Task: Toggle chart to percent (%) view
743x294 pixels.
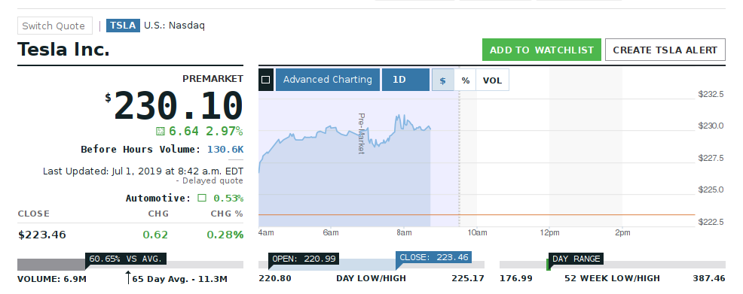Action: [466, 80]
